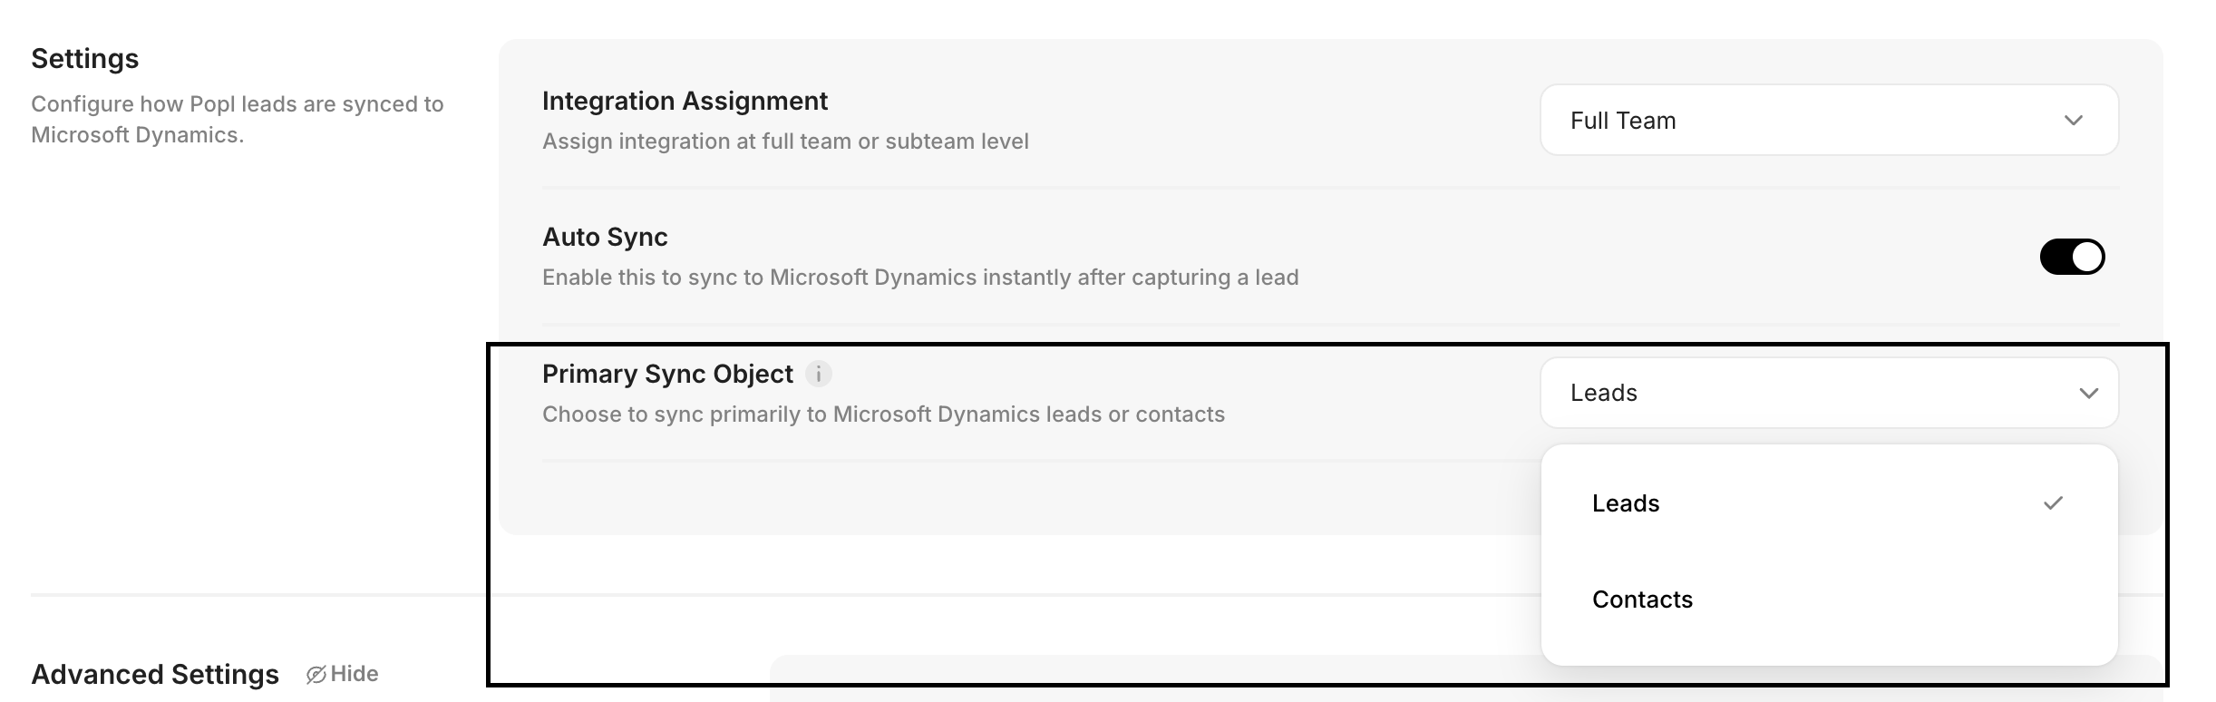Open the Integration Assignment Full Team dropdown
This screenshot has height=702, width=2216.
1828,121
